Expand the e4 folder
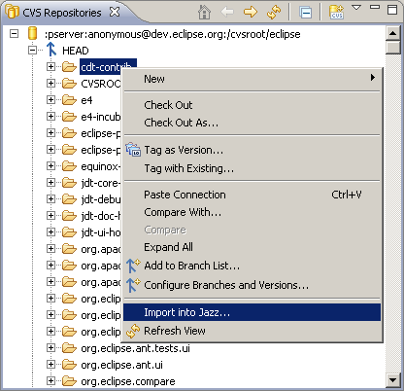 [x=50, y=100]
